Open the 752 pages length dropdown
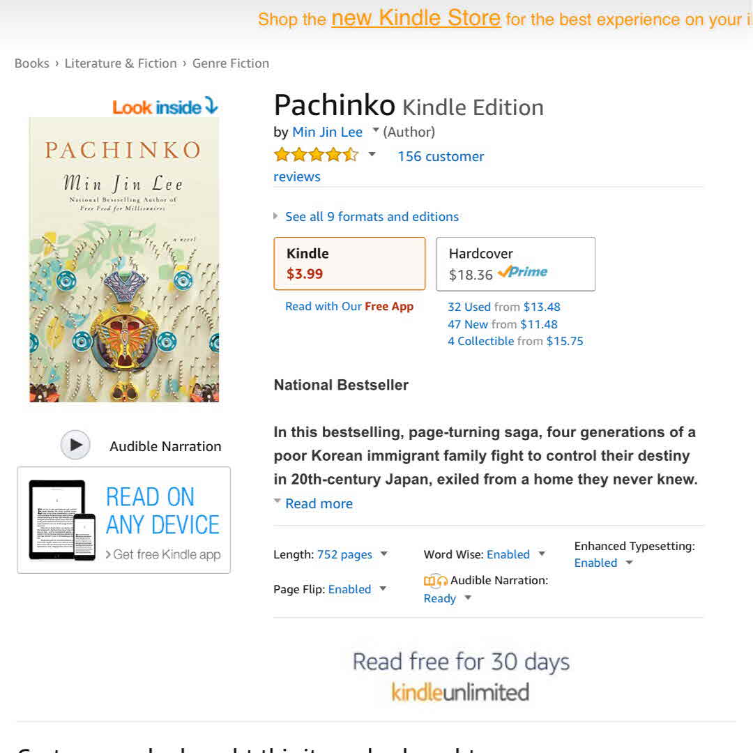Screen dimensions: 753x753 point(383,554)
